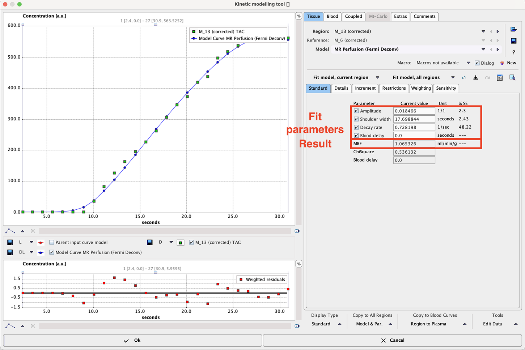The image size is (525, 350).
Task: Switch to the next Model with the right arrow
Action: point(498,49)
